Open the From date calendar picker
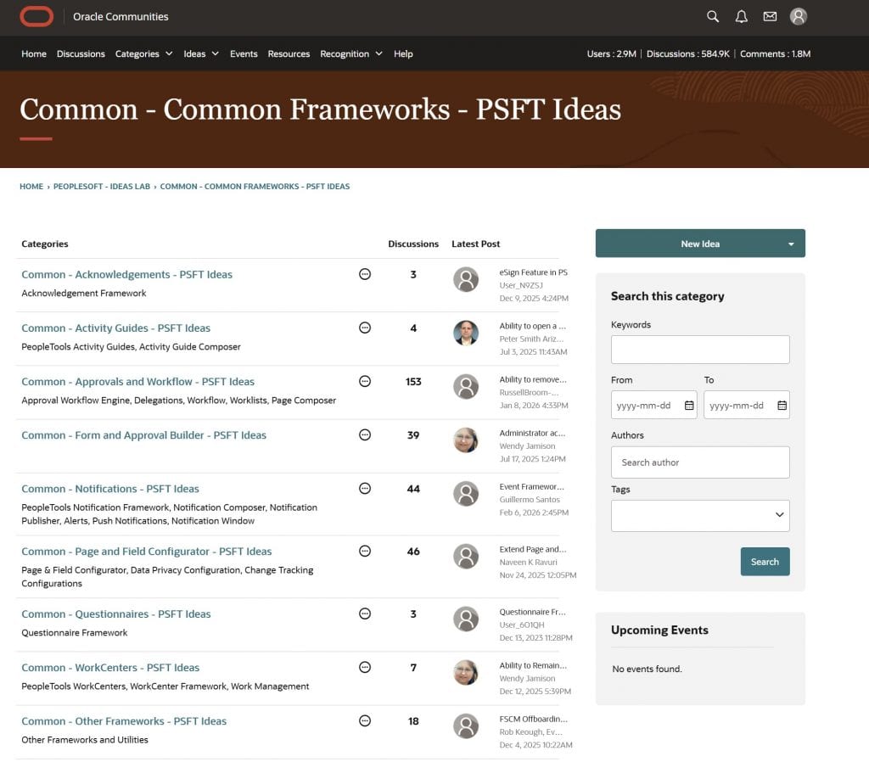Screen dimensions: 869x762 (689, 405)
